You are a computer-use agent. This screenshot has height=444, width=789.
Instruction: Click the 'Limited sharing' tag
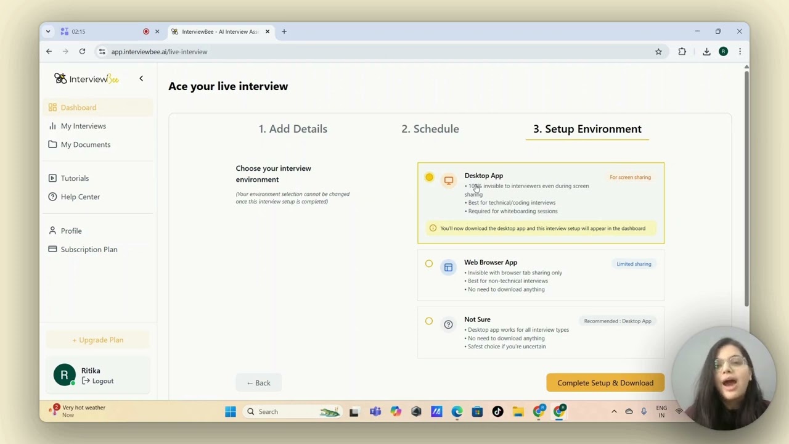pyautogui.click(x=634, y=264)
